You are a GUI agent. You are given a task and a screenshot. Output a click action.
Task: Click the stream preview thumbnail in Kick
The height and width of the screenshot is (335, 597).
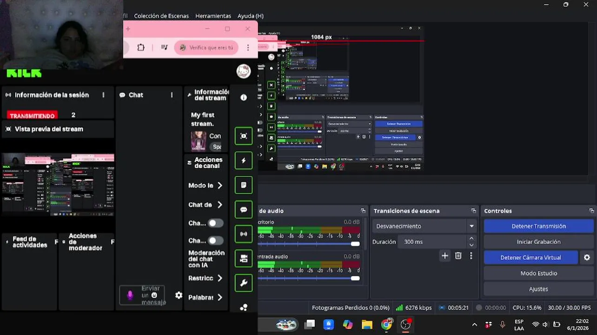58,185
